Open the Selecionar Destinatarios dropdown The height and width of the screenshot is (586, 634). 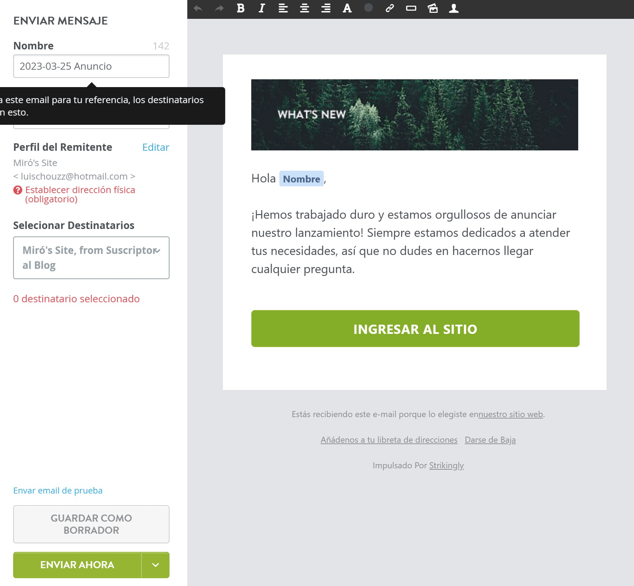[91, 258]
